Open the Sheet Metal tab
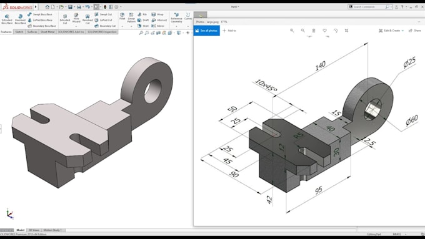Image resolution: width=425 pixels, height=239 pixels. click(x=47, y=32)
